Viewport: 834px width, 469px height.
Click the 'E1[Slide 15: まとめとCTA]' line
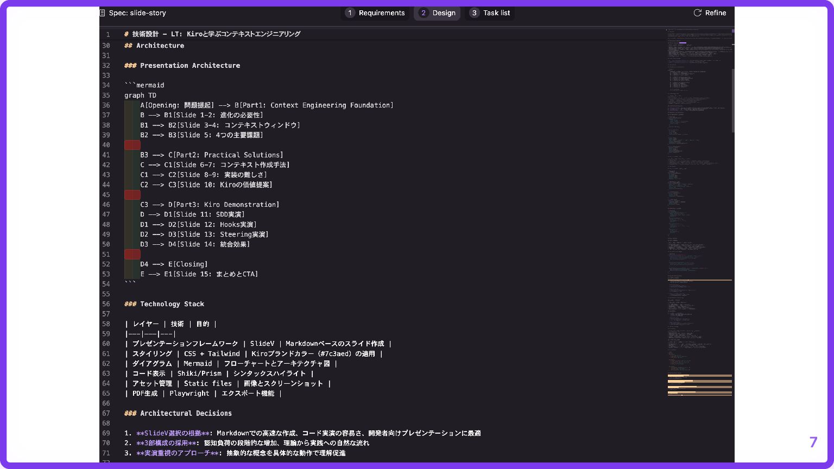[199, 274]
